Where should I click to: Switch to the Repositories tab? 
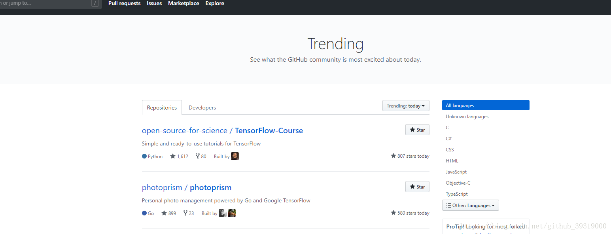click(x=162, y=108)
